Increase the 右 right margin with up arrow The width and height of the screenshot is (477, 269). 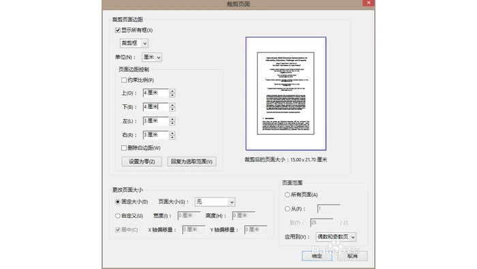pos(172,133)
